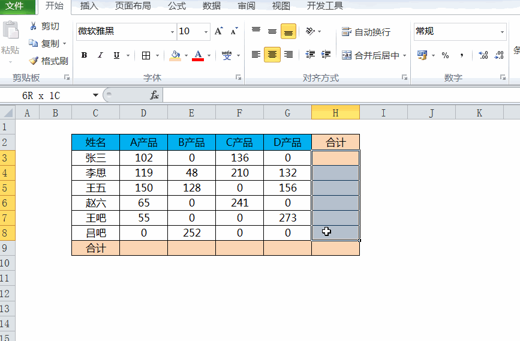Click the Paste clipboard icon

tap(11, 30)
